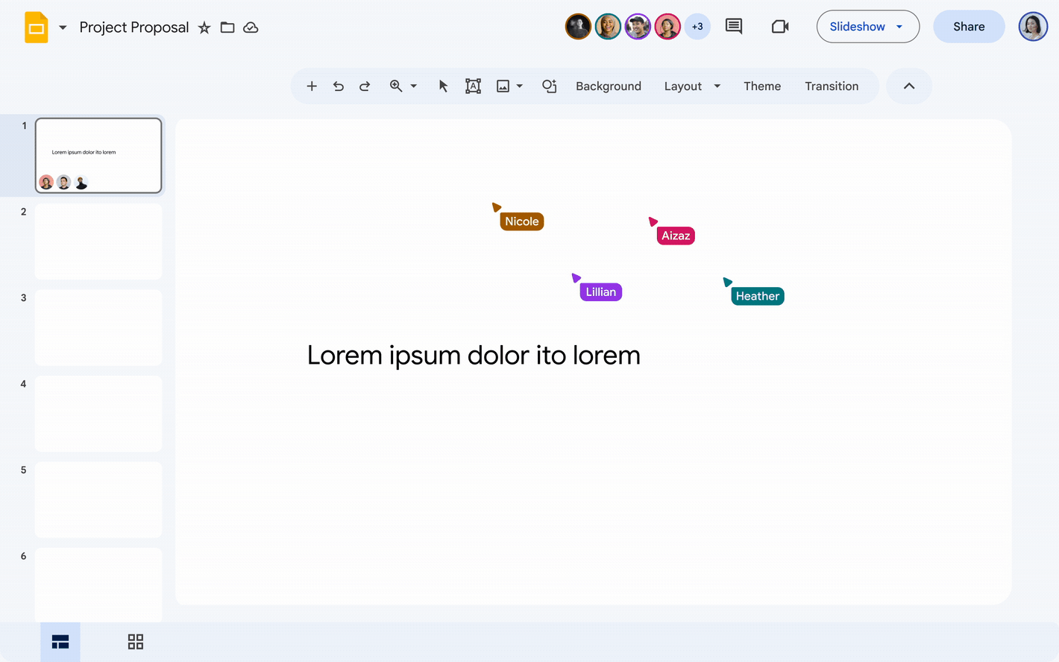
Task: Select slide 3 thumbnail
Action: [x=98, y=328]
